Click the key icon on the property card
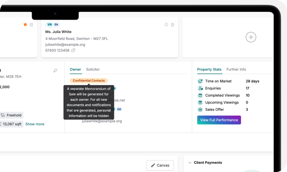This screenshot has width=287, height=172. [55, 70]
